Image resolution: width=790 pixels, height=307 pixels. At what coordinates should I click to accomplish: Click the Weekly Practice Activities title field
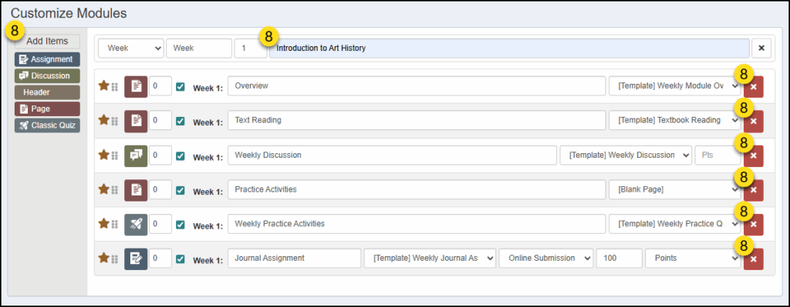click(417, 224)
